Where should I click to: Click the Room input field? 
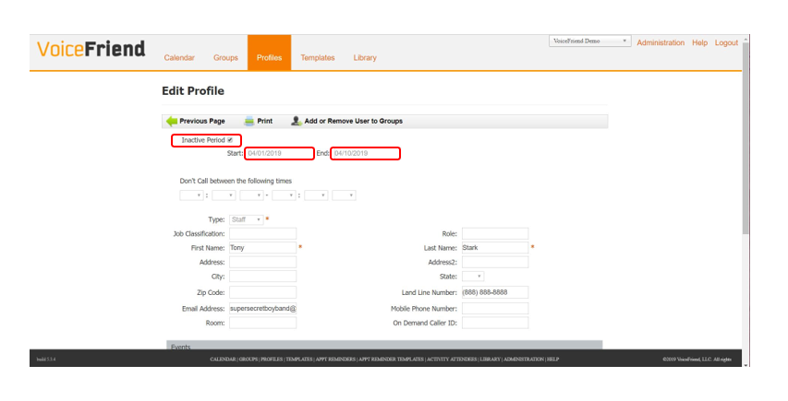pyautogui.click(x=263, y=323)
